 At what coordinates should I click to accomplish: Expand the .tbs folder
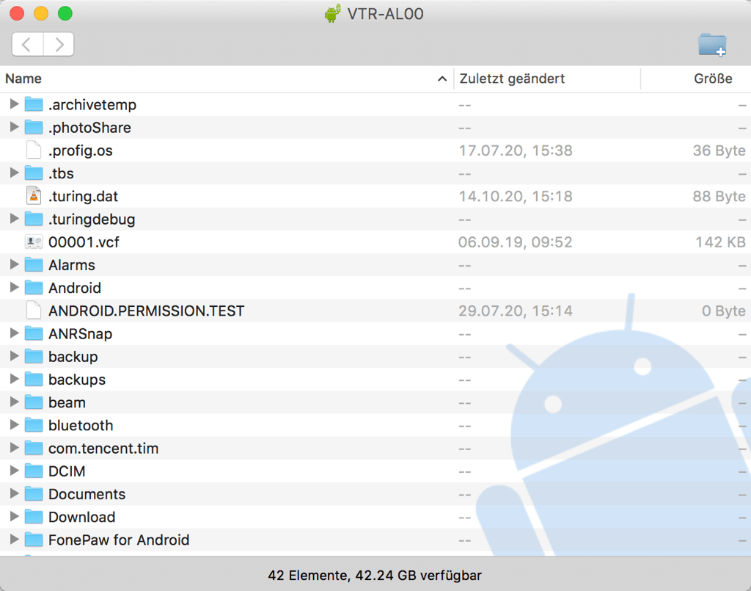coord(14,173)
